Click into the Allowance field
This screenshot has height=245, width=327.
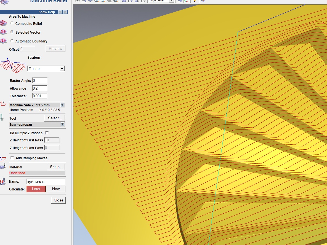click(40, 88)
